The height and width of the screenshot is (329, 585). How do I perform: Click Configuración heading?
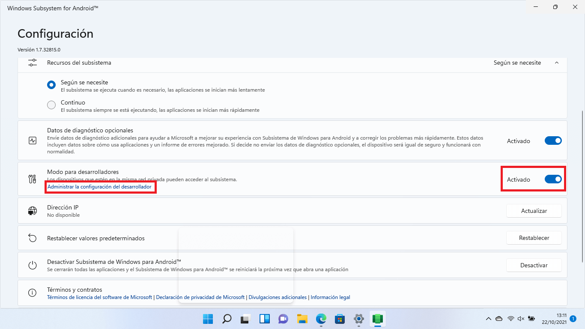pyautogui.click(x=55, y=33)
